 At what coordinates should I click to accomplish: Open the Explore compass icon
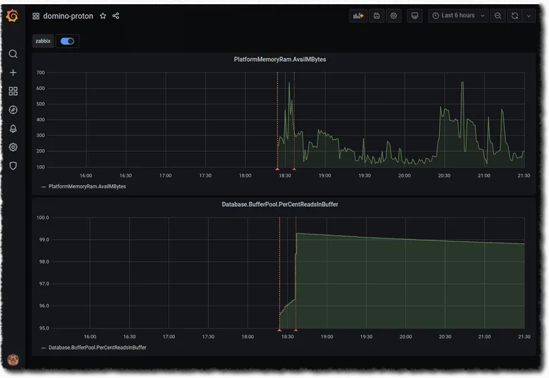(x=13, y=110)
